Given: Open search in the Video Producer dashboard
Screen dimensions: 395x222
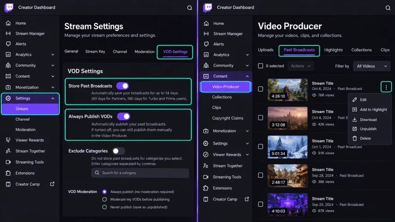Looking at the screenshot, I should pyautogui.click(x=388, y=8).
